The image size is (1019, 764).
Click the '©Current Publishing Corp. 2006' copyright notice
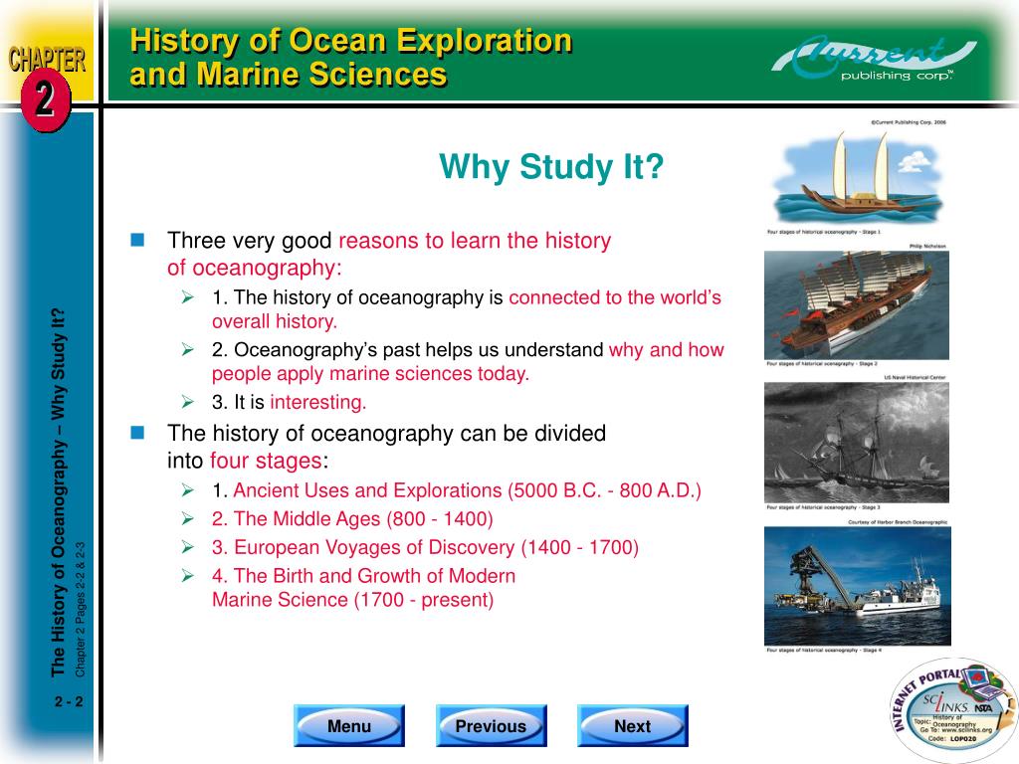[x=909, y=122]
